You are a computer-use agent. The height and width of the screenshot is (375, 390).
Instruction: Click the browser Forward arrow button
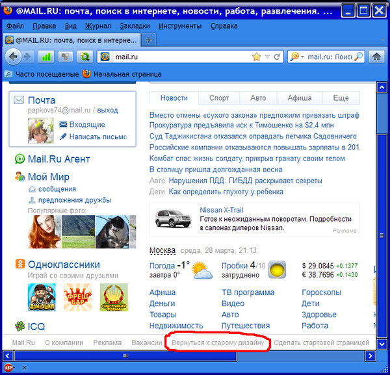pyautogui.click(x=27, y=57)
